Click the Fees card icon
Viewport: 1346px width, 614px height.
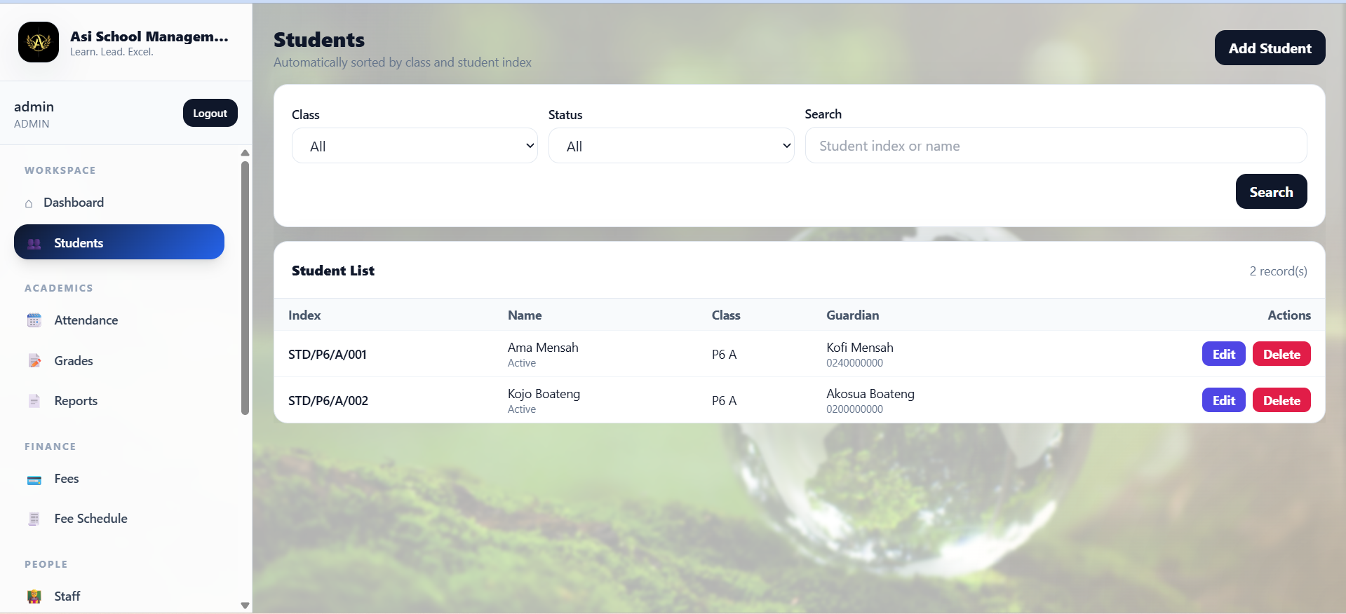coord(34,479)
